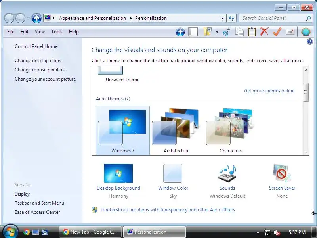317x238 pixels.
Task: Click the Classic Shell seashell settings icon
Action: [x=306, y=32]
